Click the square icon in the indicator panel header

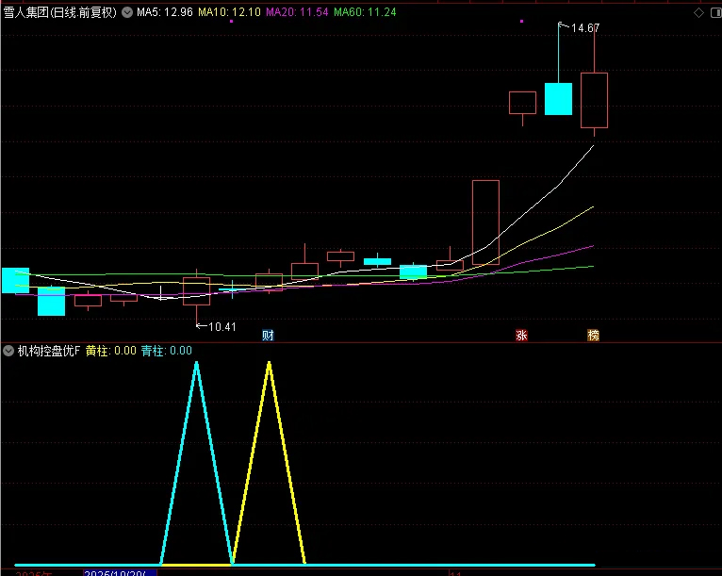tap(712, 351)
